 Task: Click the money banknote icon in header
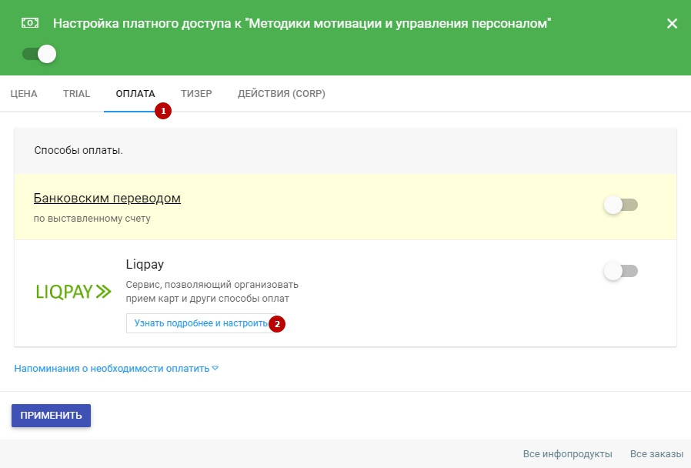pyautogui.click(x=31, y=23)
